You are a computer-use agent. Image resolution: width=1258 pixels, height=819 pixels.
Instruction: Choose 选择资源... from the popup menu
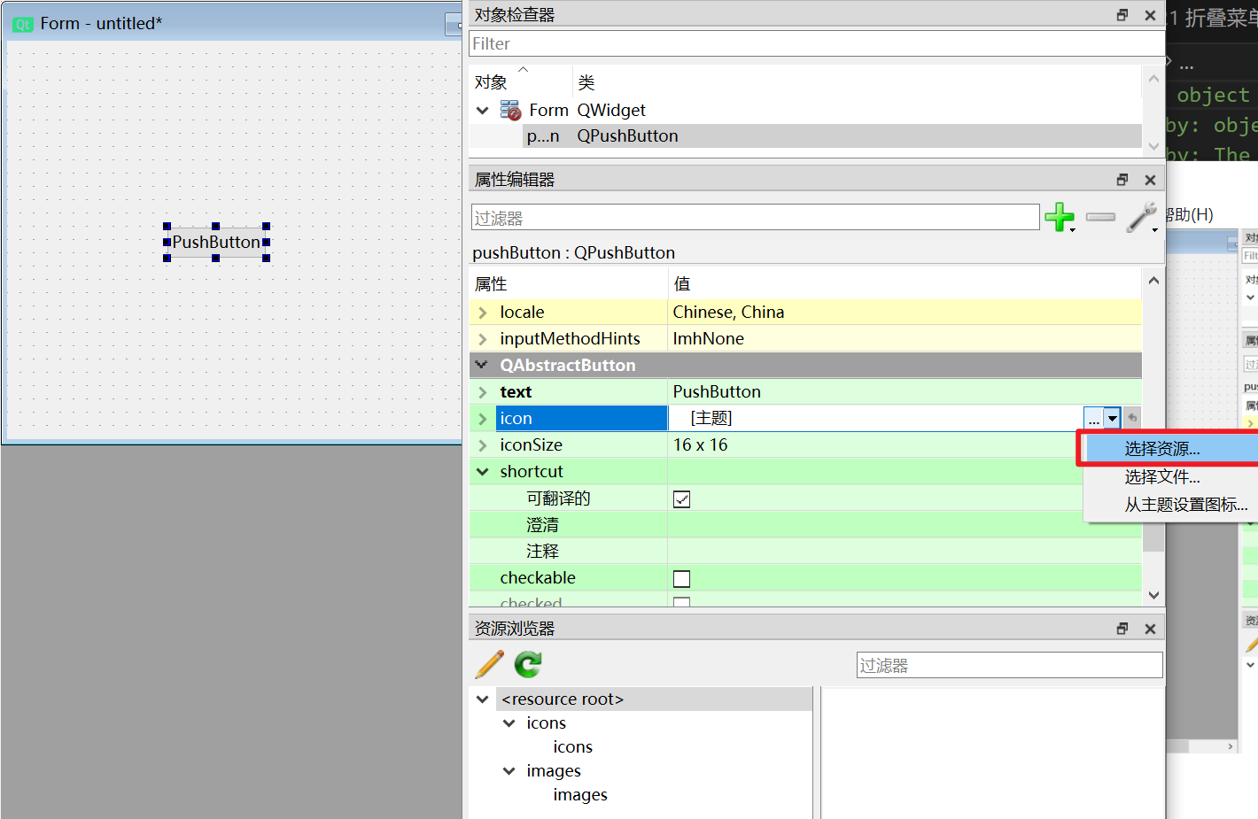1162,449
